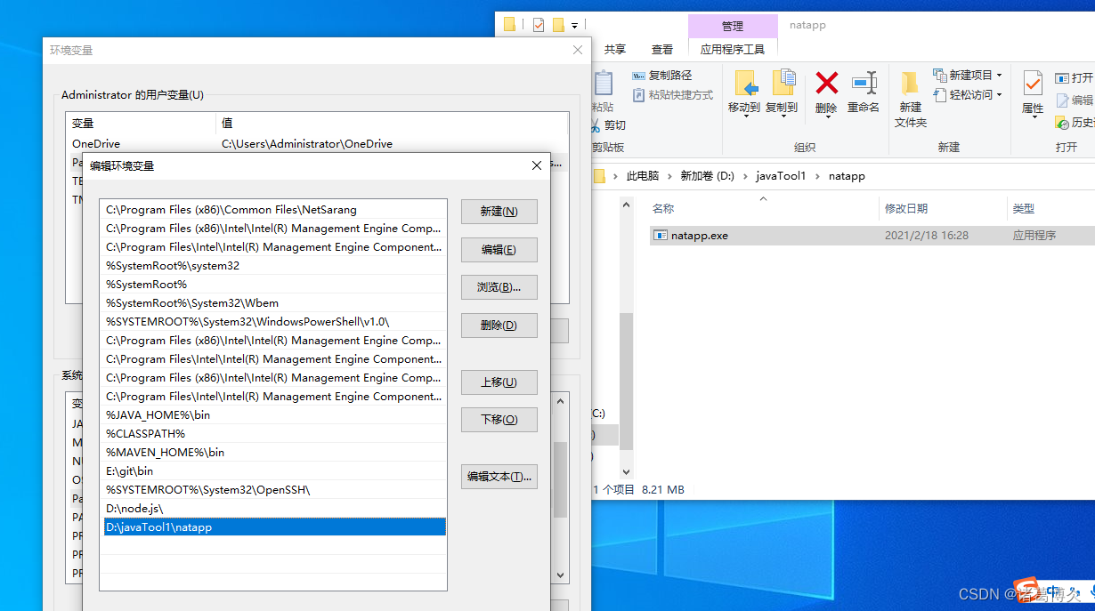Screen dimensions: 1095x611
Task: Select the OpenSSH path entry
Action: (x=273, y=490)
